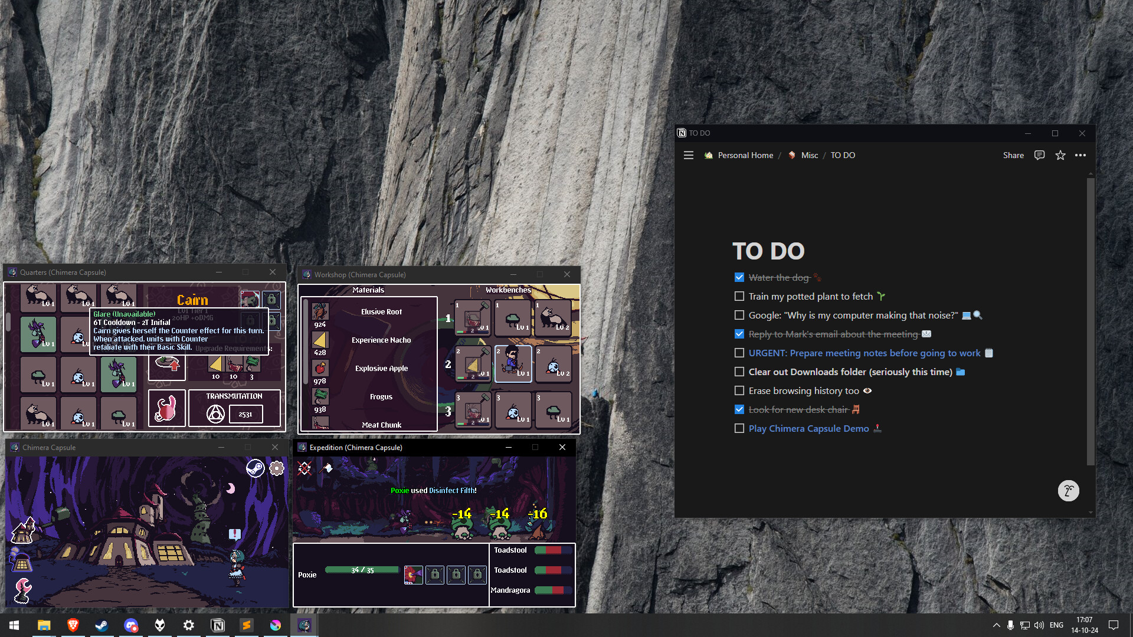
Task: Check the 'Train my potted plant to fetch' task
Action: click(739, 296)
